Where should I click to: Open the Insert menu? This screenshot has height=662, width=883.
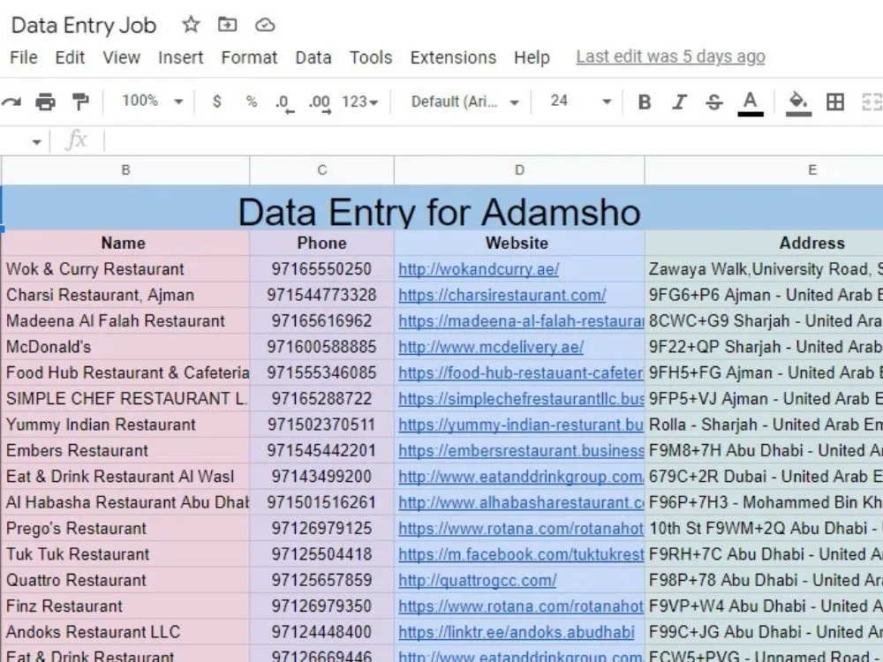point(180,57)
